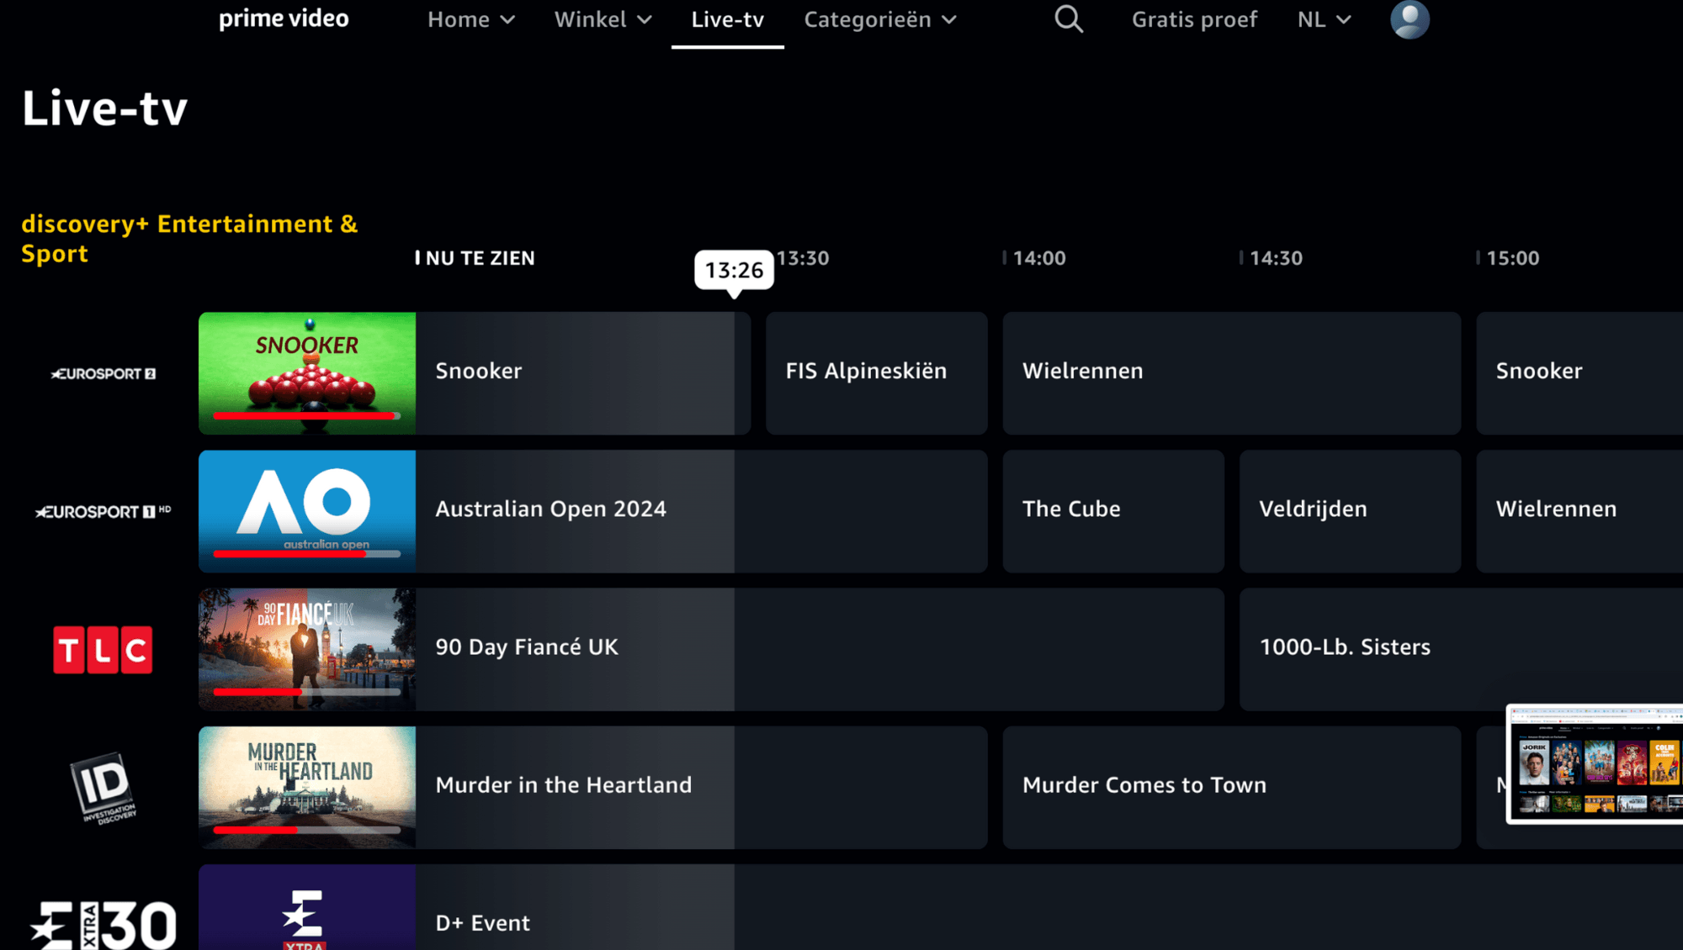This screenshot has width=1683, height=950.
Task: Open the live Snooker program cell
Action: [582, 373]
